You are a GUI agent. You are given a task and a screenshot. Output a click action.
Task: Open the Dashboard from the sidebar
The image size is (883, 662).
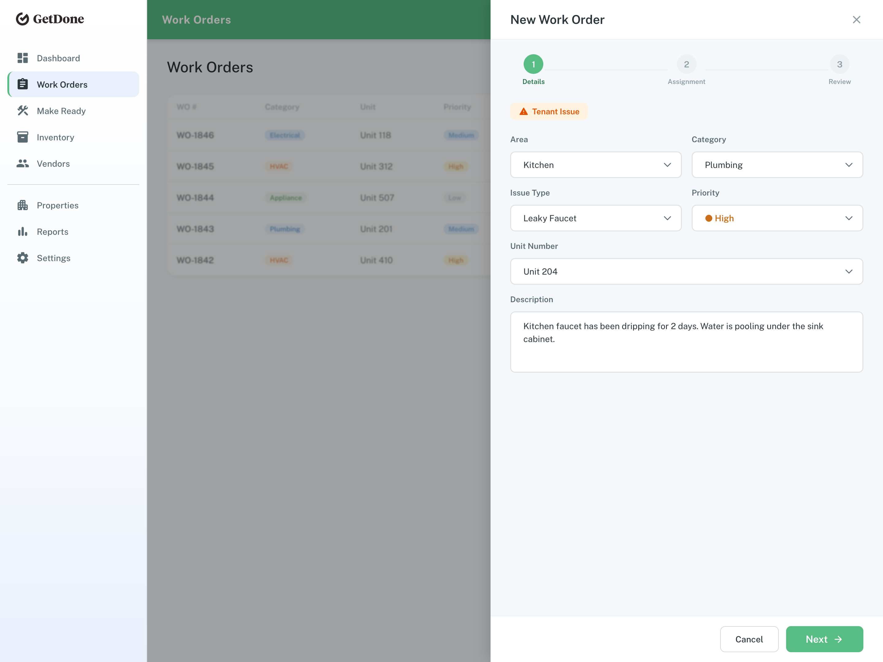pos(58,58)
